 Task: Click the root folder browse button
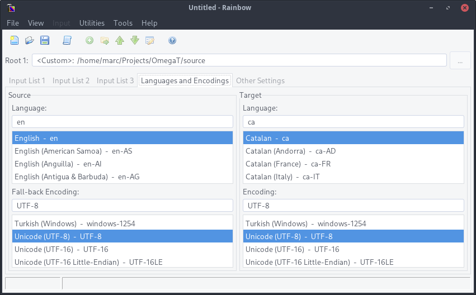click(460, 60)
